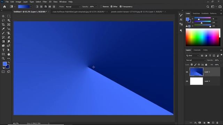Click the Home button in options bar
Screen dimensions: 223x125
(5, 7)
